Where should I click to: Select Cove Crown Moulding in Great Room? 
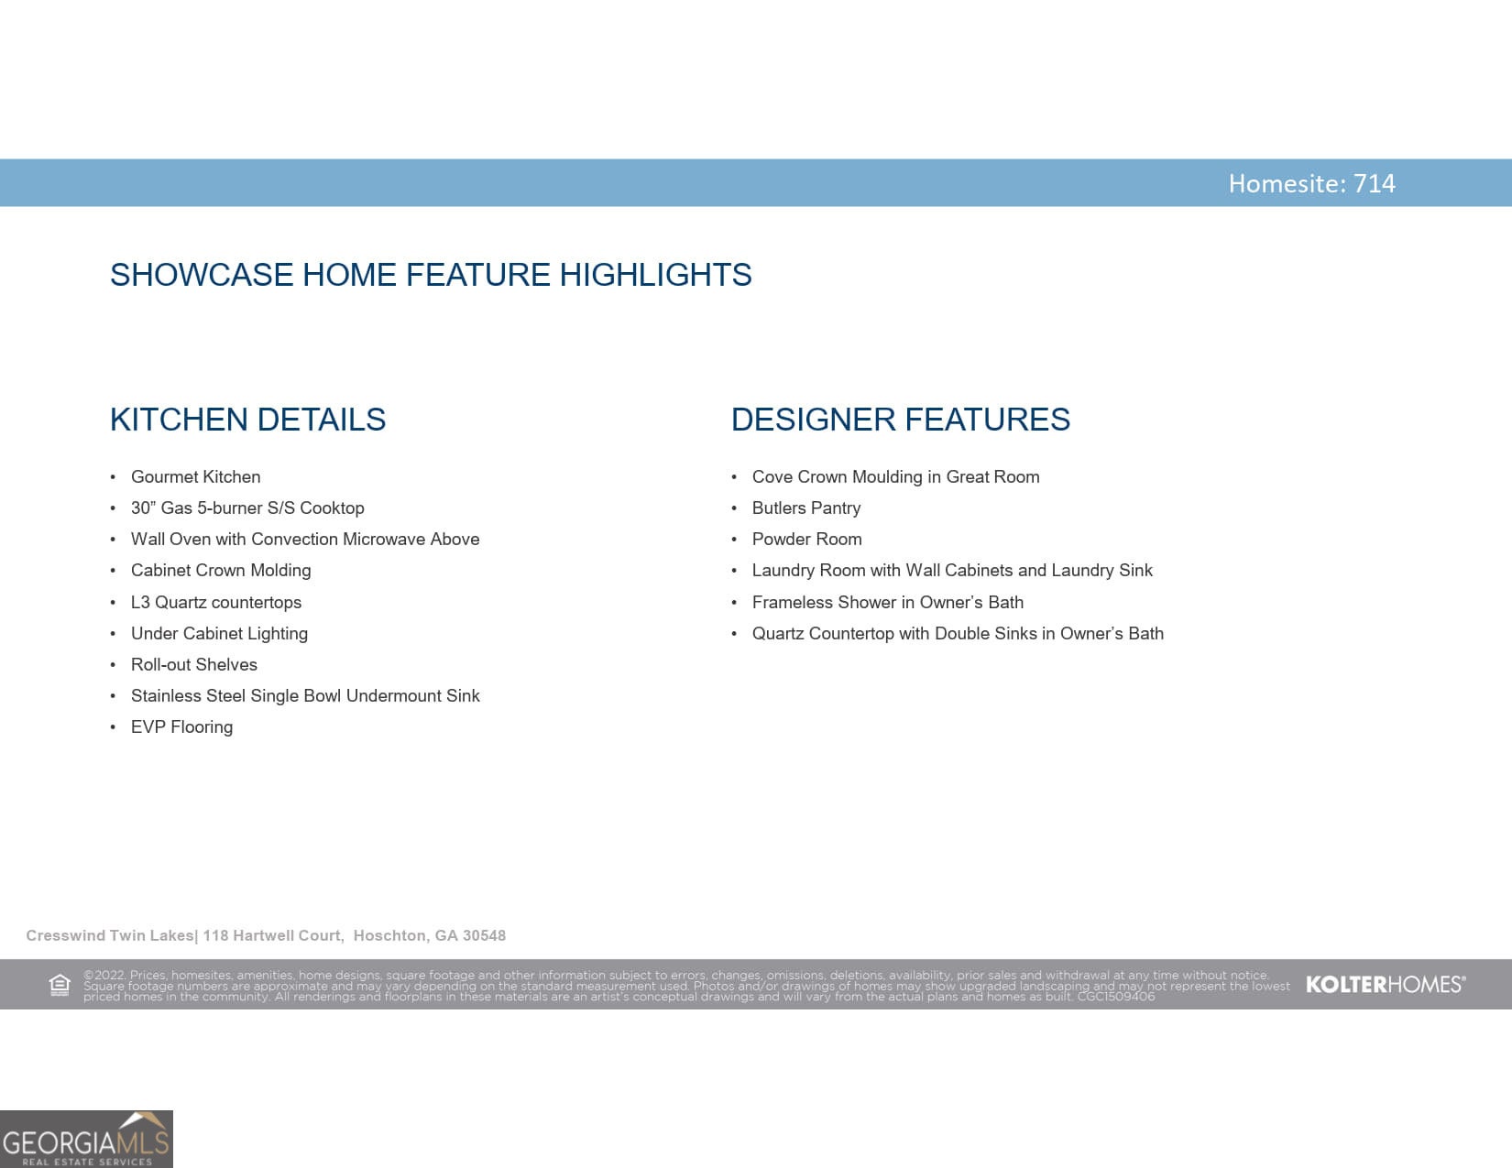coord(895,476)
